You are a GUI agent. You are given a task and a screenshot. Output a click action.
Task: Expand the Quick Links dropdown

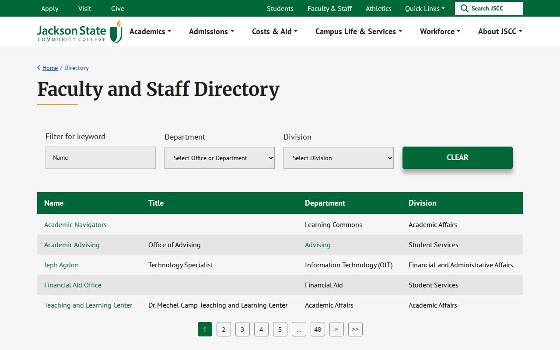(x=425, y=8)
